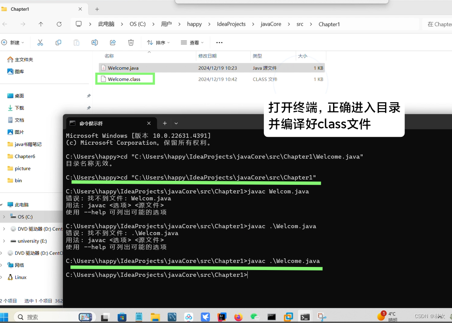Expand the OS (C:) drive node

click(x=4, y=217)
